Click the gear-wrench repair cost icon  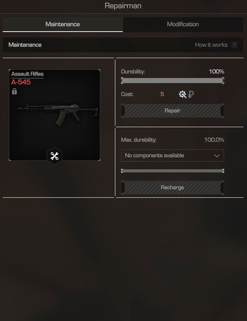pyautogui.click(x=182, y=94)
